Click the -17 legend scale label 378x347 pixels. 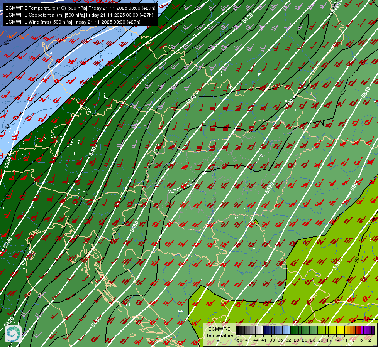[x=329, y=340]
